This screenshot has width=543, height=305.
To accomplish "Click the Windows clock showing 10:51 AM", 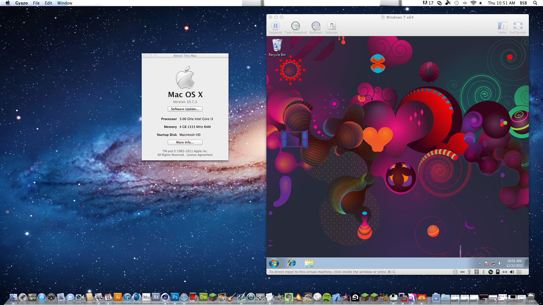I will [x=514, y=263].
